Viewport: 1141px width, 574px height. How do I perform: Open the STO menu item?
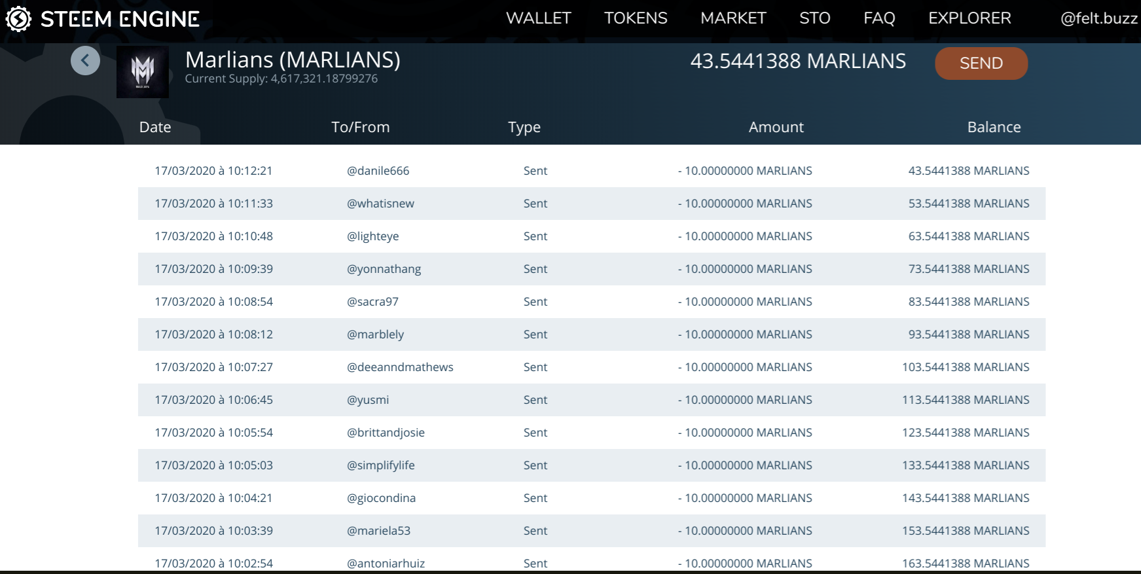[x=815, y=18]
